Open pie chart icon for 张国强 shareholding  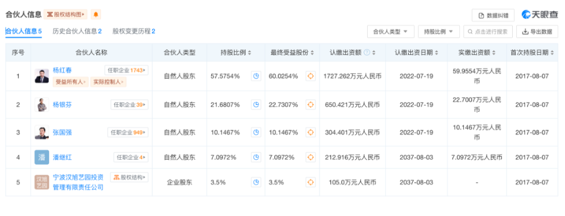coord(256,133)
